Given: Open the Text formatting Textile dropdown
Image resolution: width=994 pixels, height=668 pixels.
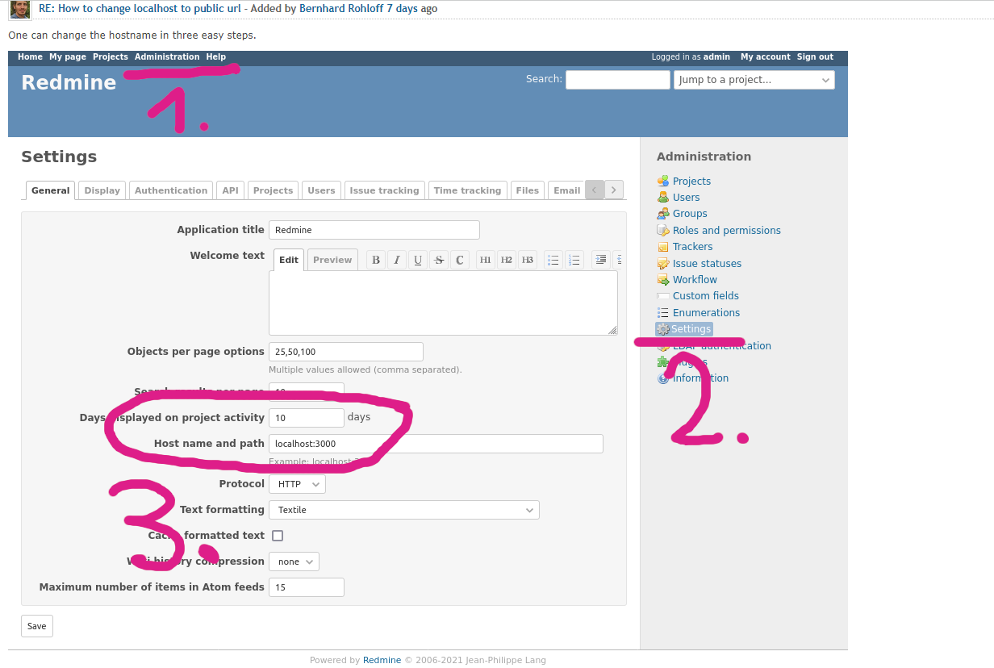Looking at the screenshot, I should (x=404, y=510).
